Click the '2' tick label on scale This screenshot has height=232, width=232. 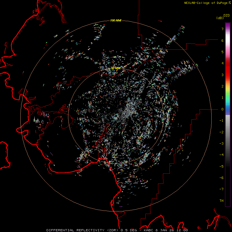coord(222,86)
